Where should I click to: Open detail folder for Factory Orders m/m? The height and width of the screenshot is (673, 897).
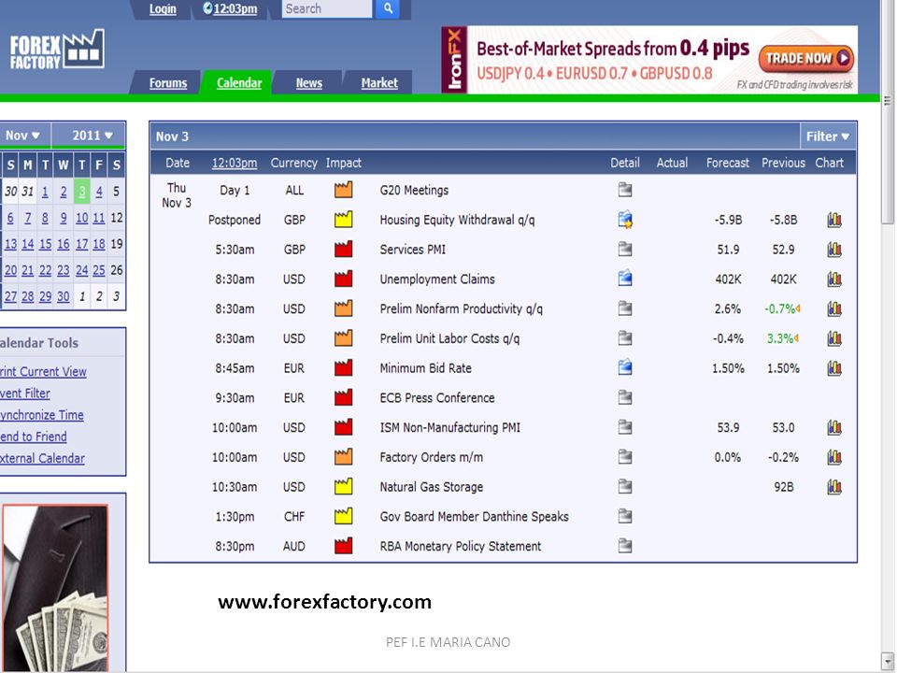click(x=625, y=457)
